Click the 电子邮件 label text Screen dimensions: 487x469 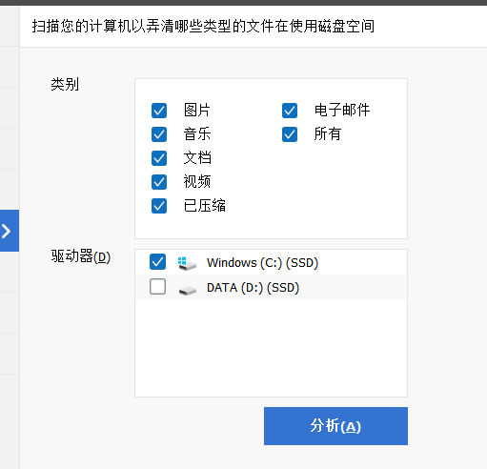coord(342,110)
